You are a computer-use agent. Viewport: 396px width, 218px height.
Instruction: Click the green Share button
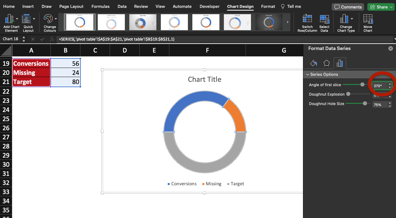pyautogui.click(x=381, y=7)
